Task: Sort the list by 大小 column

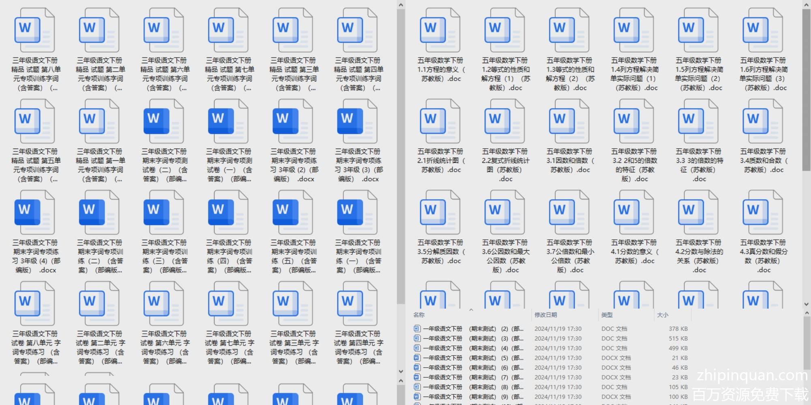Action: 663,315
